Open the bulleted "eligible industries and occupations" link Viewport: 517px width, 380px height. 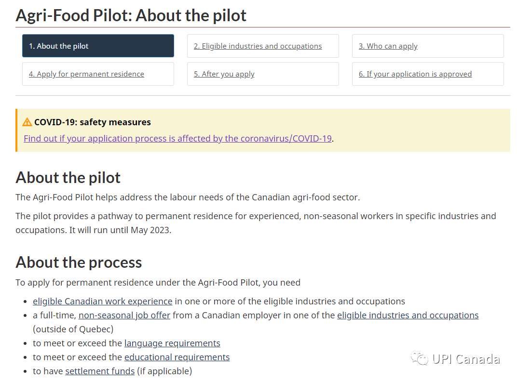(x=408, y=315)
